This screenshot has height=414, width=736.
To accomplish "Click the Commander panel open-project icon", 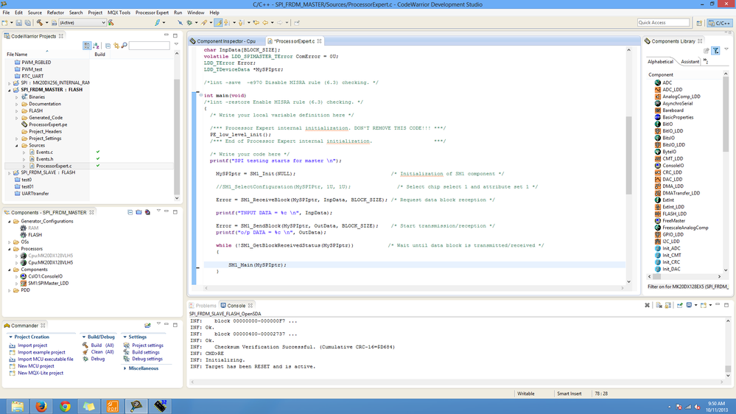I will [x=147, y=326].
